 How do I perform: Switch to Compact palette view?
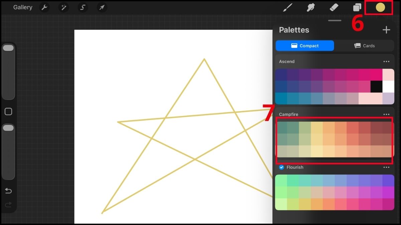(305, 46)
